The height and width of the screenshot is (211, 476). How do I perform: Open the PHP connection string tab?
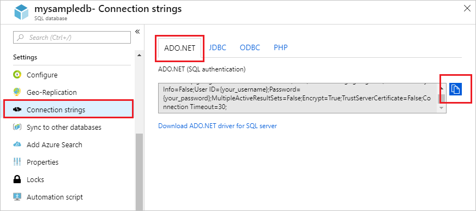[280, 47]
